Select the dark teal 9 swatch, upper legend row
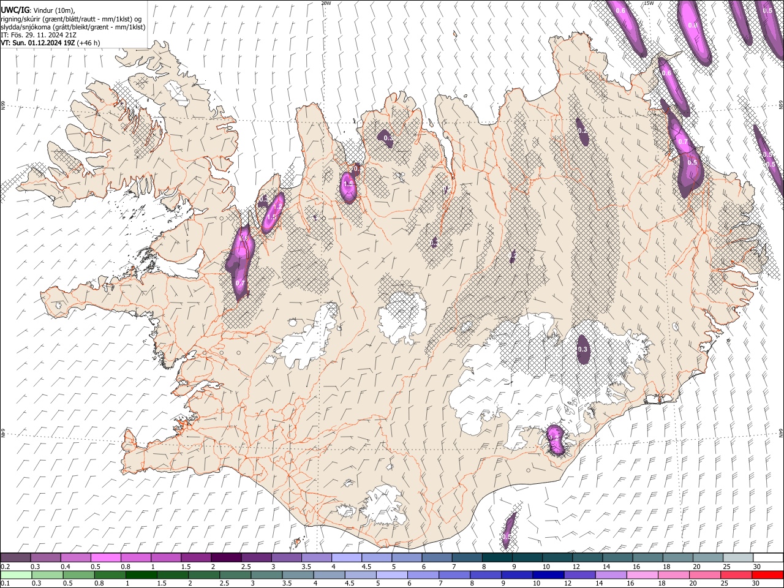This screenshot has width=784, height=588. (527, 557)
